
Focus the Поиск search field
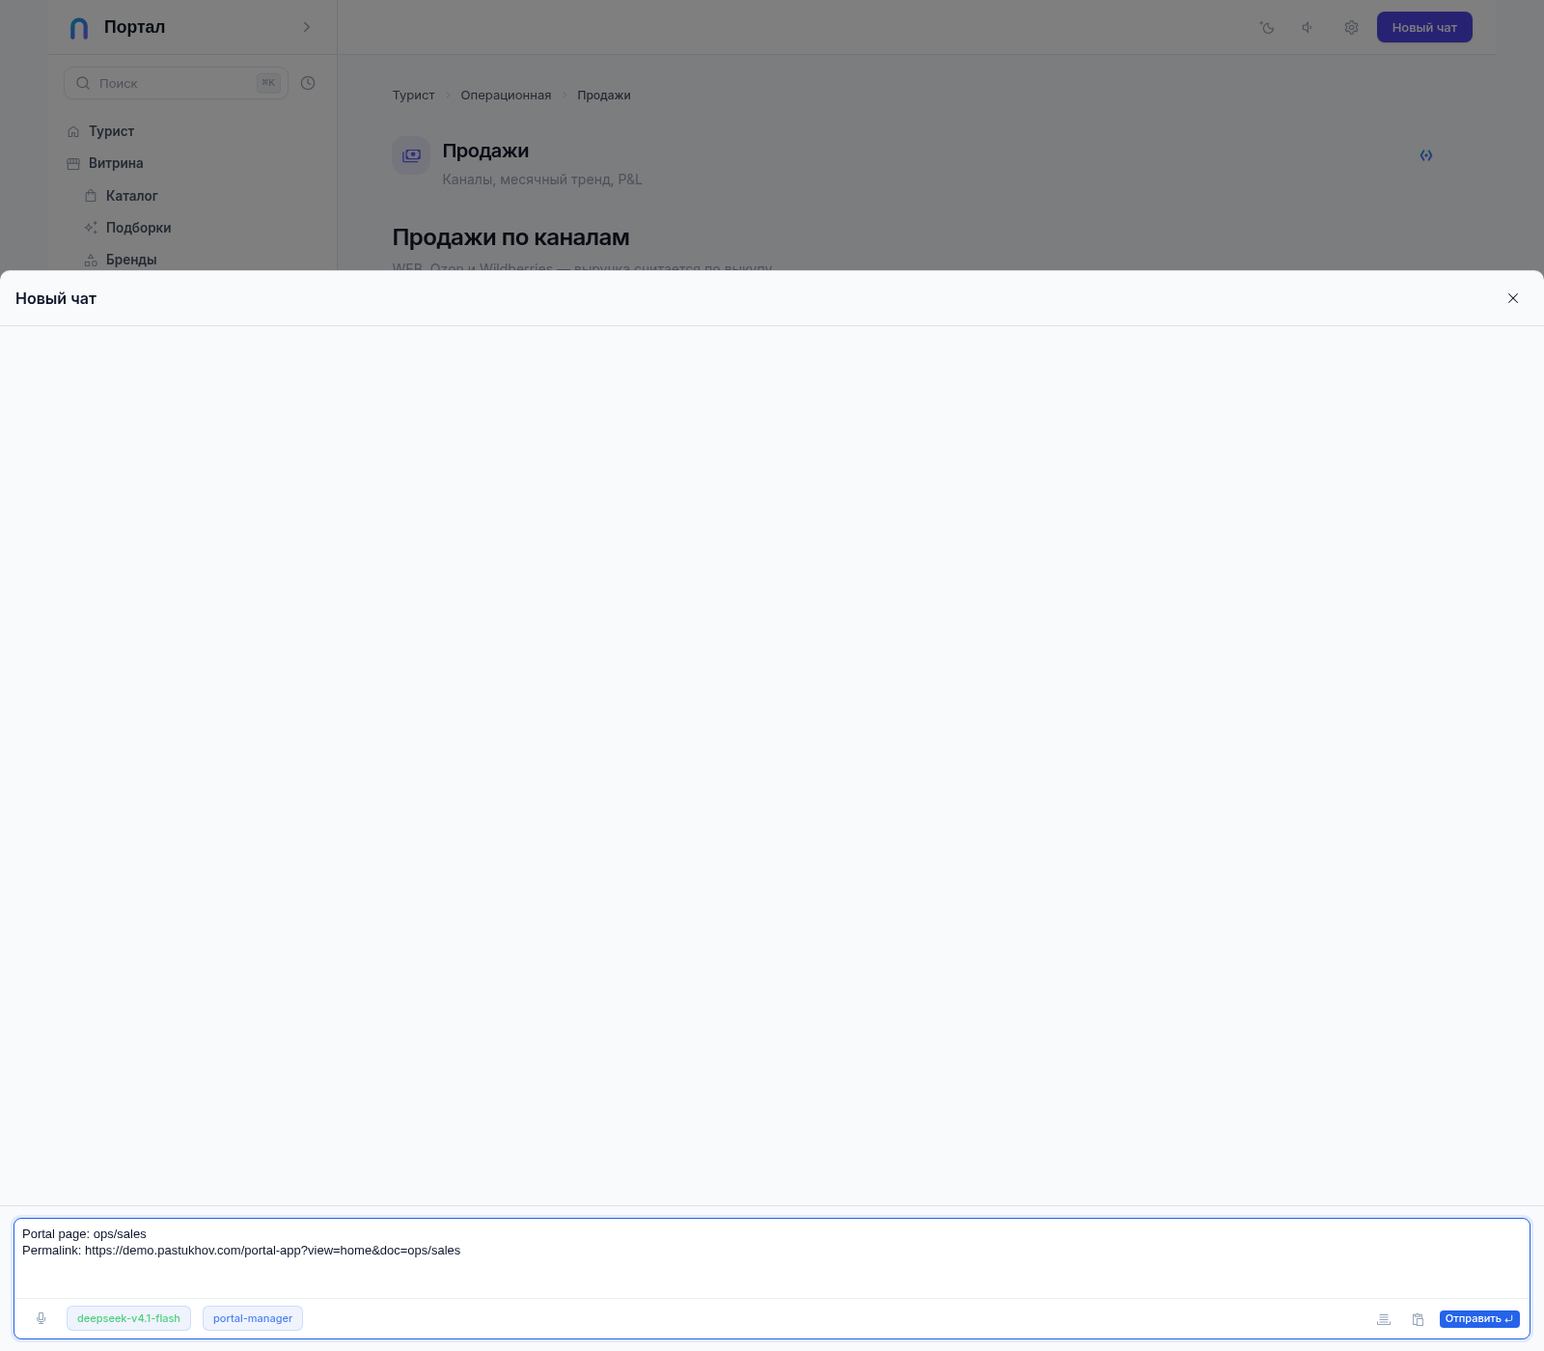pyautogui.click(x=176, y=83)
